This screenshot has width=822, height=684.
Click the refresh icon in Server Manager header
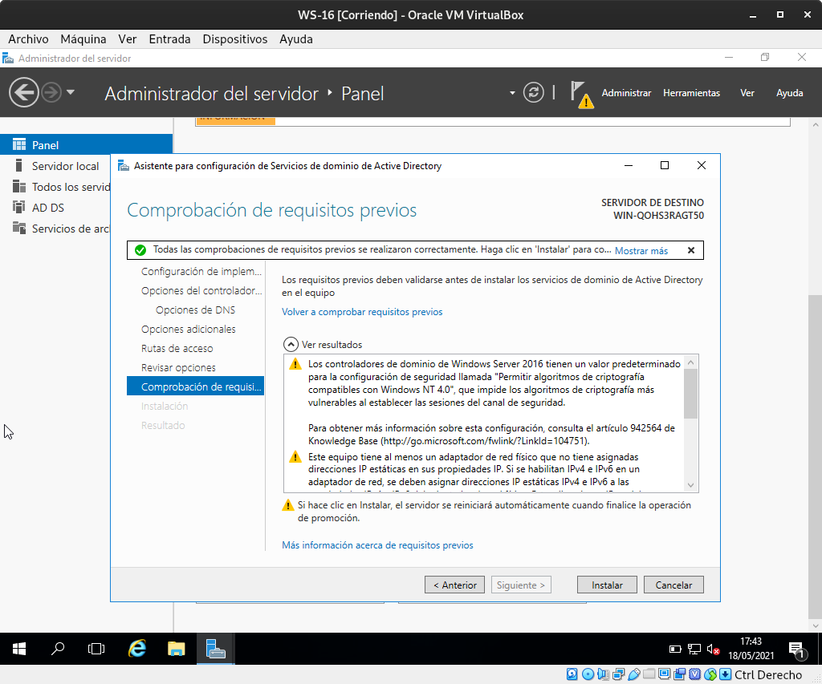(x=533, y=93)
